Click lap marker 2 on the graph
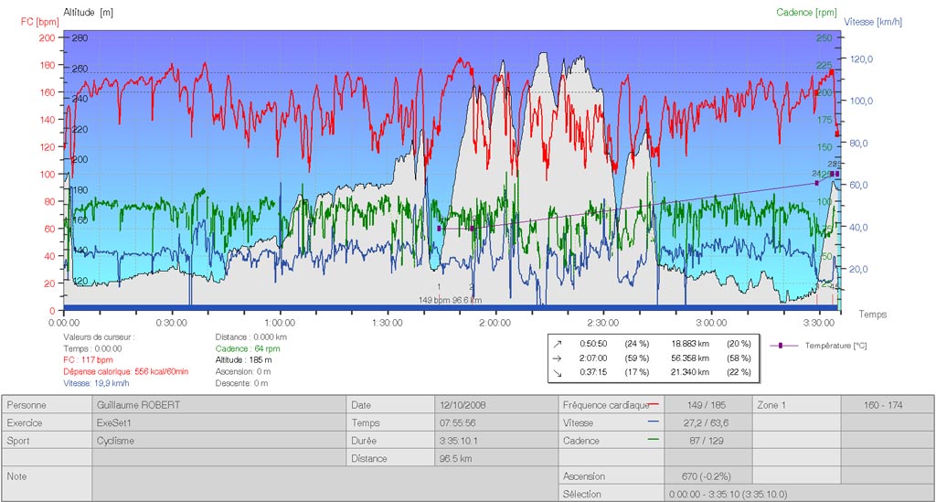936x502 pixels. click(472, 287)
